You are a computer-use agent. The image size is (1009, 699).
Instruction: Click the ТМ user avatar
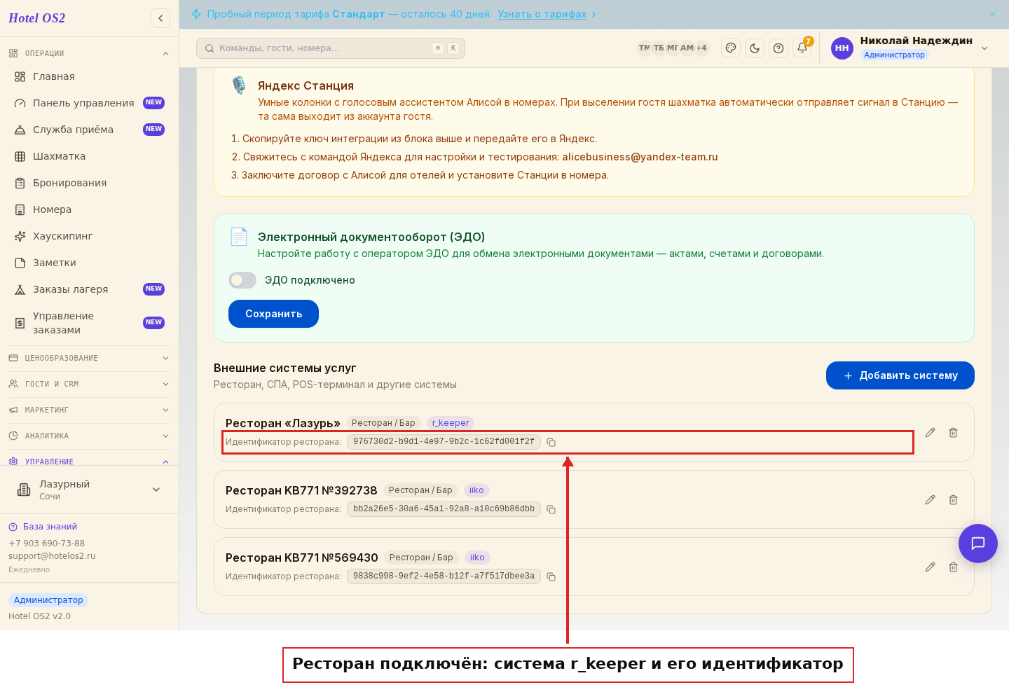[645, 48]
